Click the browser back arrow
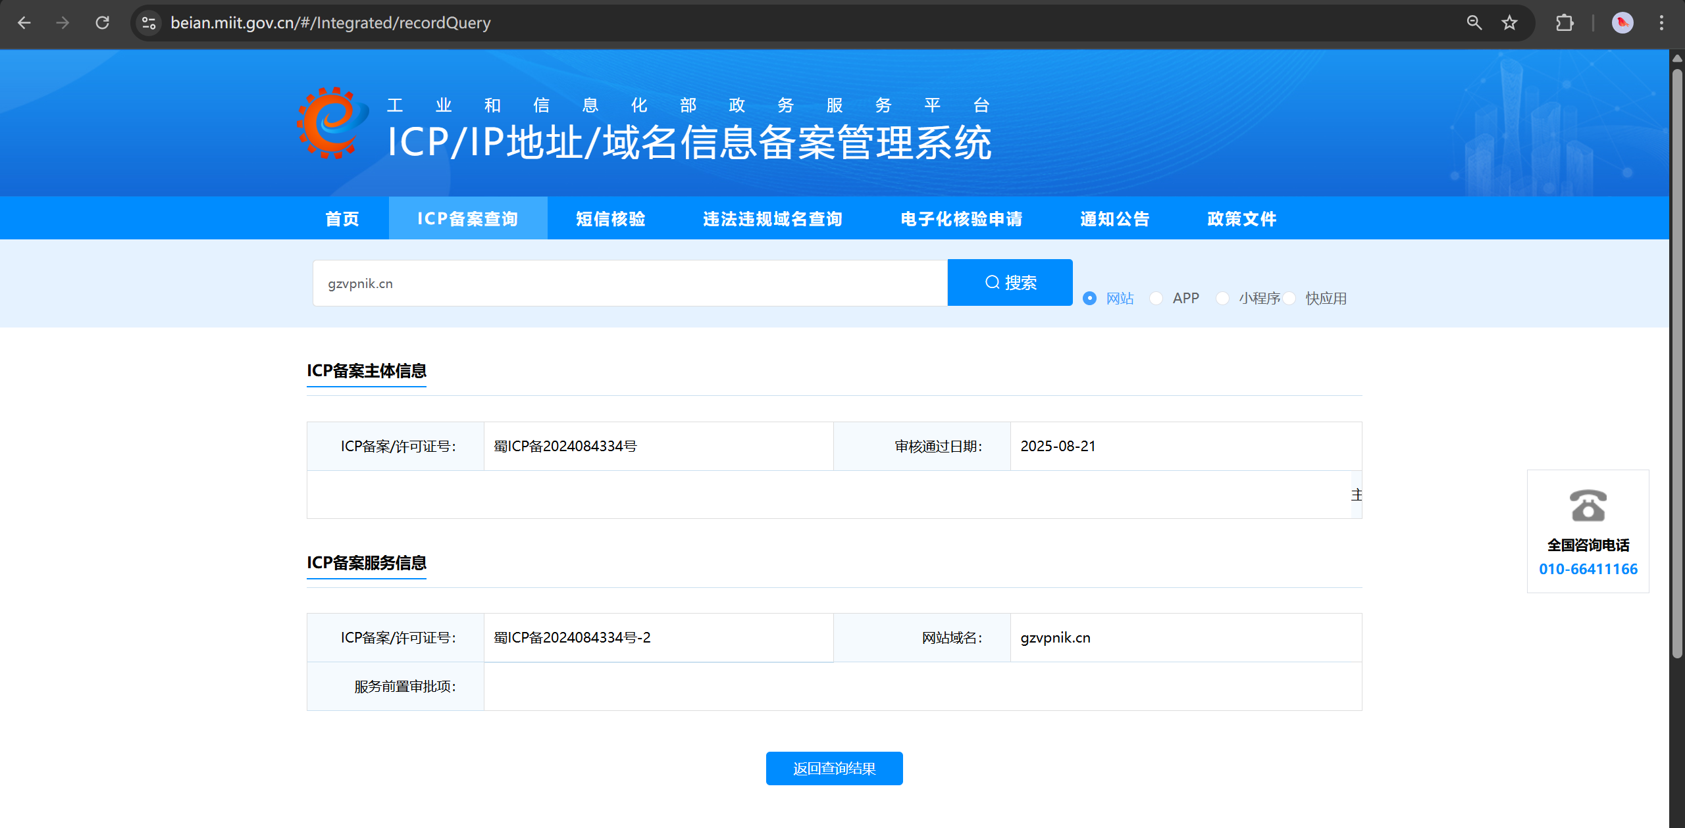This screenshot has height=828, width=1685. point(24,23)
